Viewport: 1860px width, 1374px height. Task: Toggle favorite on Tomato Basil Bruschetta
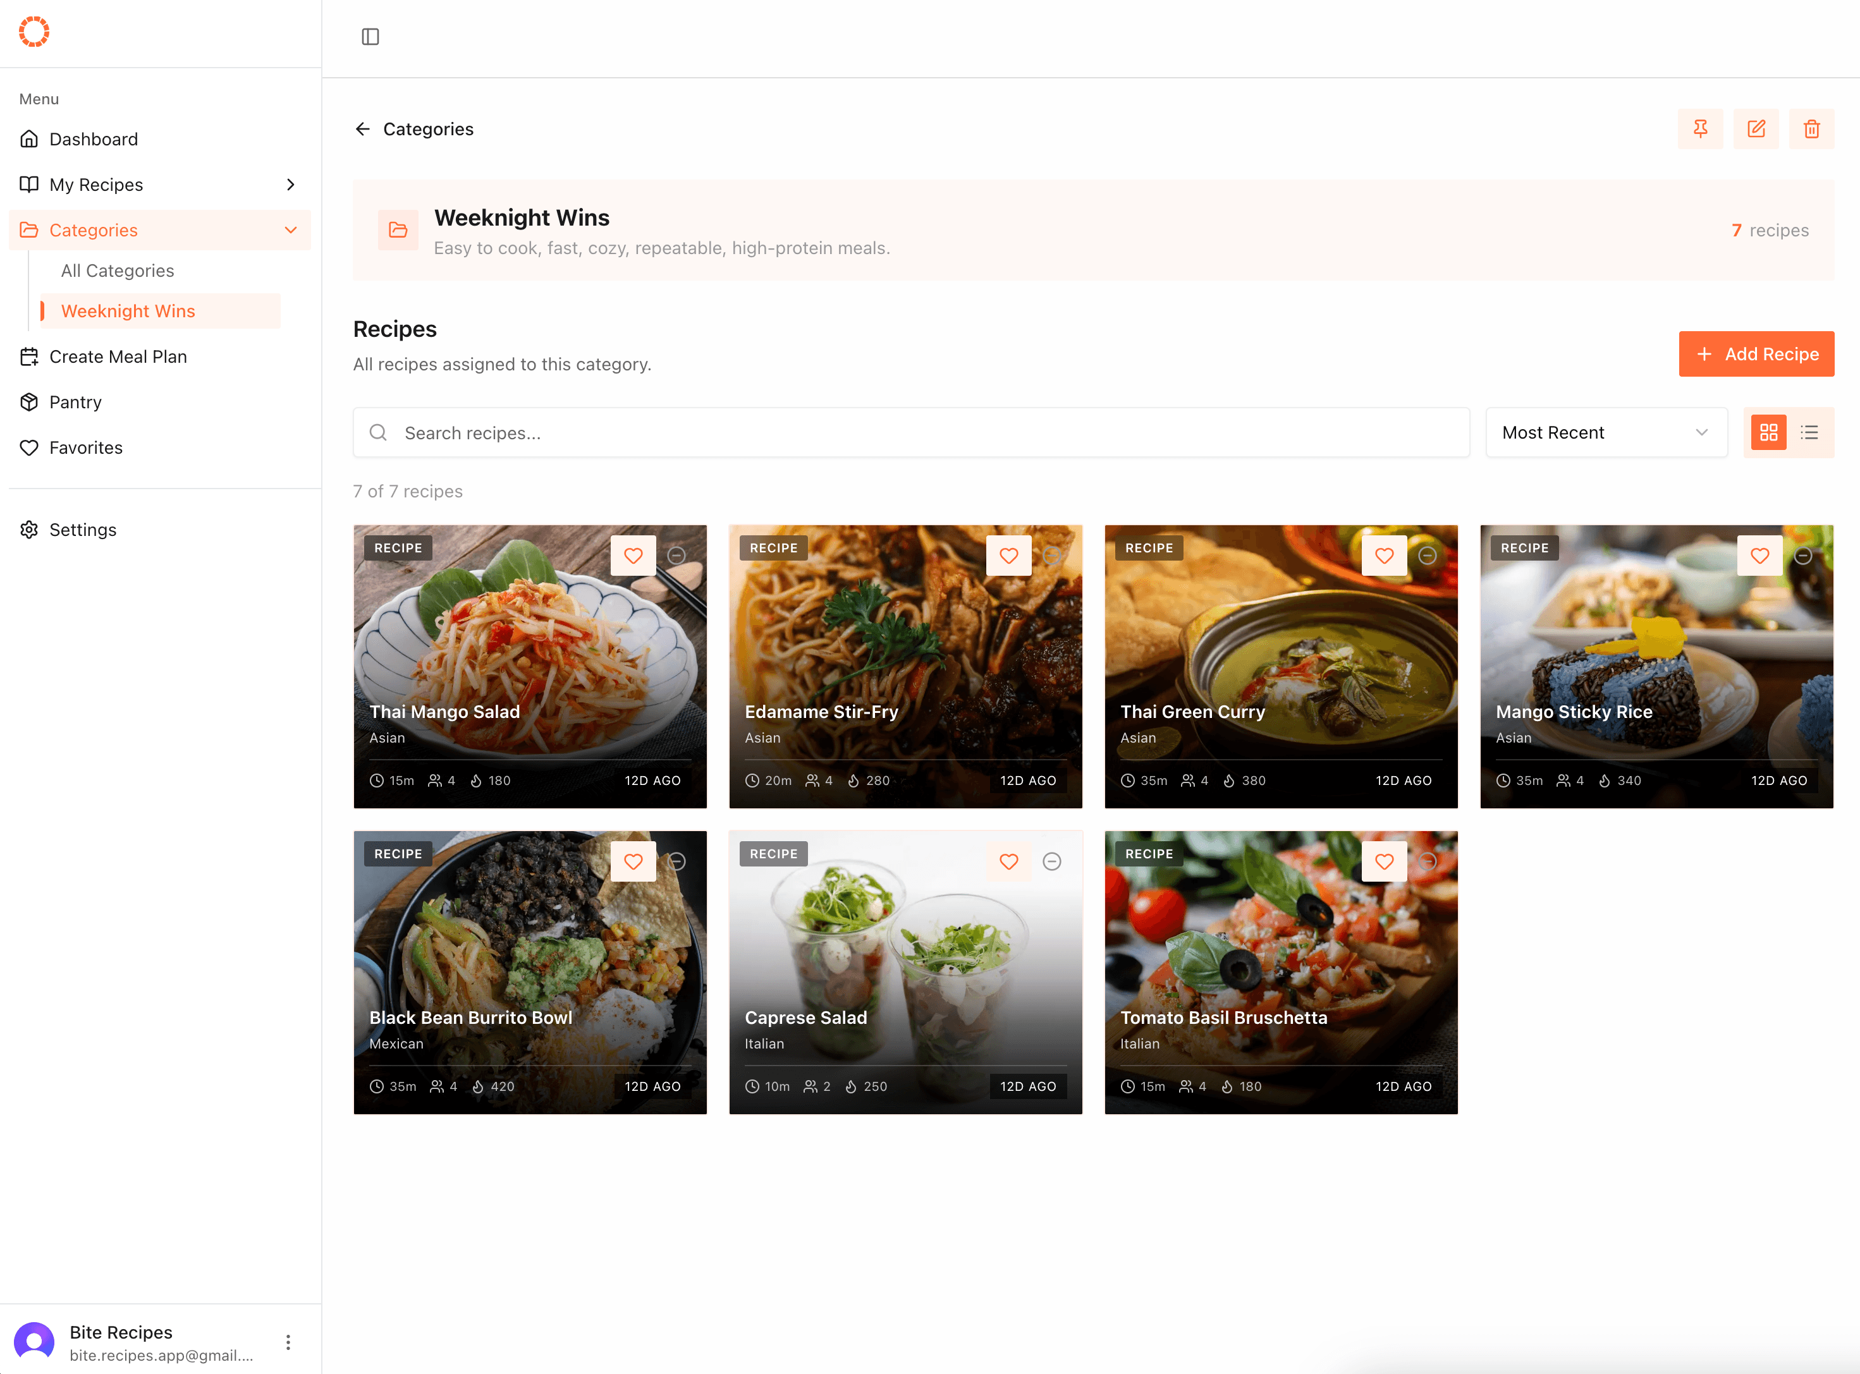click(x=1383, y=861)
